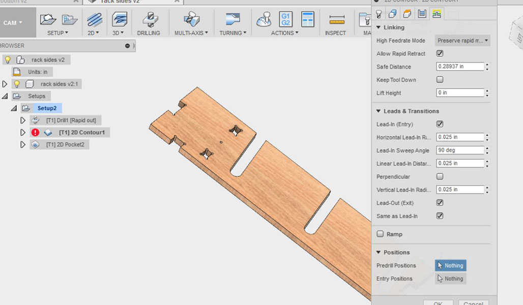Viewport: 523px width, 305px height.
Task: Toggle Same as Lead-In checkbox
Action: point(440,216)
